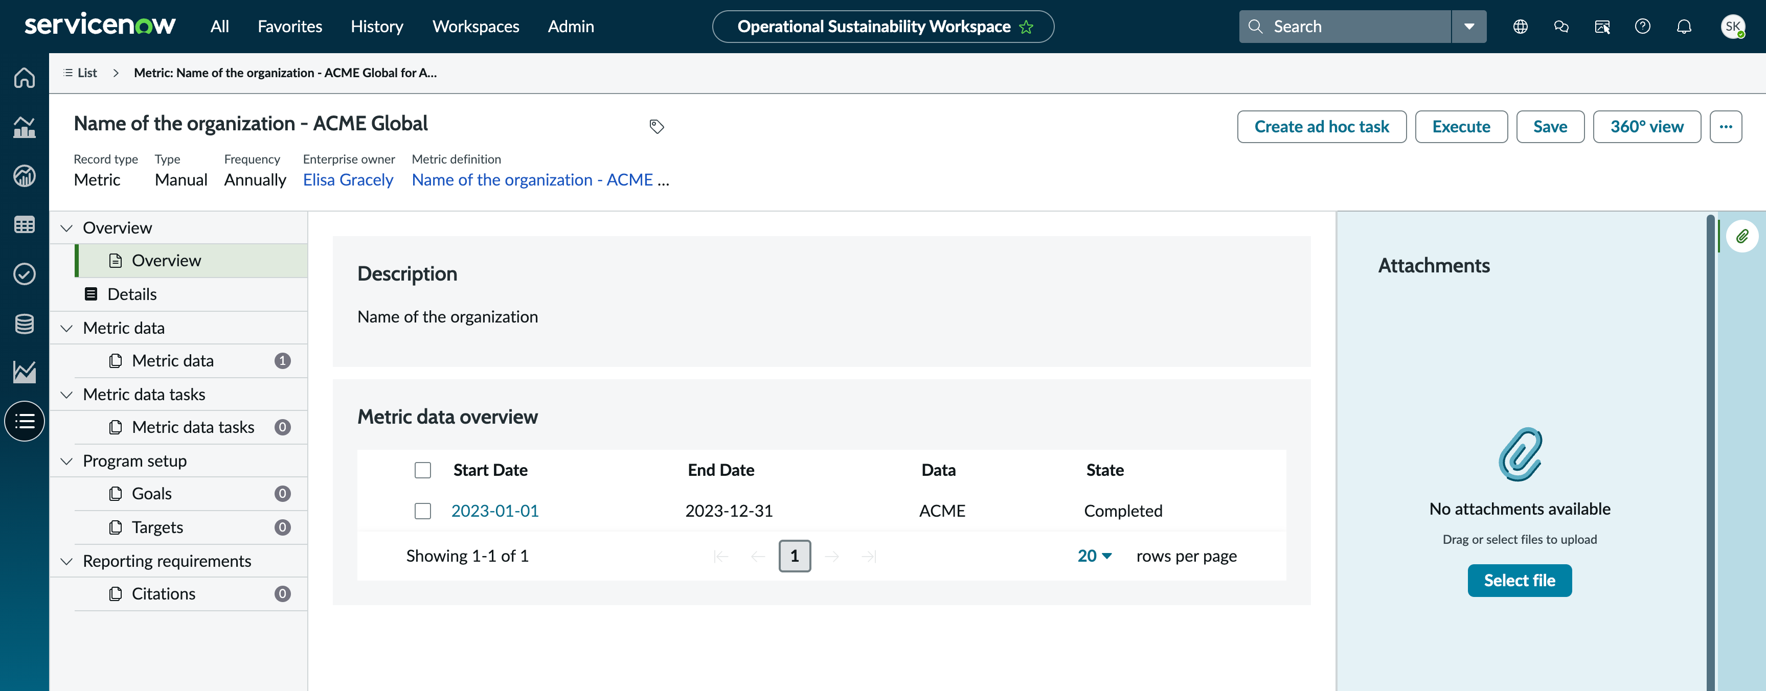Image resolution: width=1766 pixels, height=691 pixels.
Task: Open the notifications bell icon
Action: click(x=1684, y=26)
